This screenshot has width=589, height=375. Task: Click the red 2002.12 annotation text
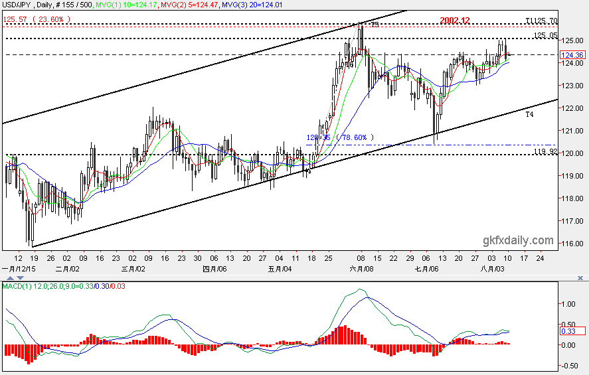coord(454,21)
